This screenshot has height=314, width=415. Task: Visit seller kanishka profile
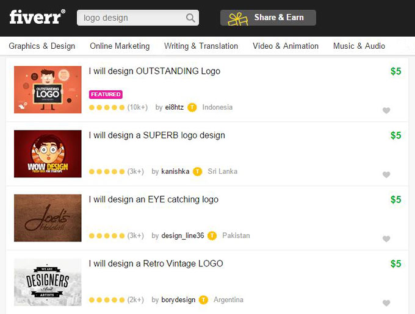(x=175, y=171)
